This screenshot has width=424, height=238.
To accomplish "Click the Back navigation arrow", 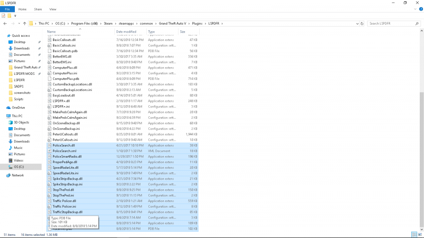I will point(5,23).
